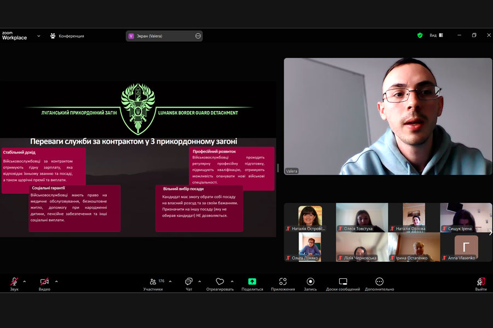Viewport: 493px width, 328px height.
Task: Open reactions with Отреагировать heart icon
Action: tap(220, 284)
